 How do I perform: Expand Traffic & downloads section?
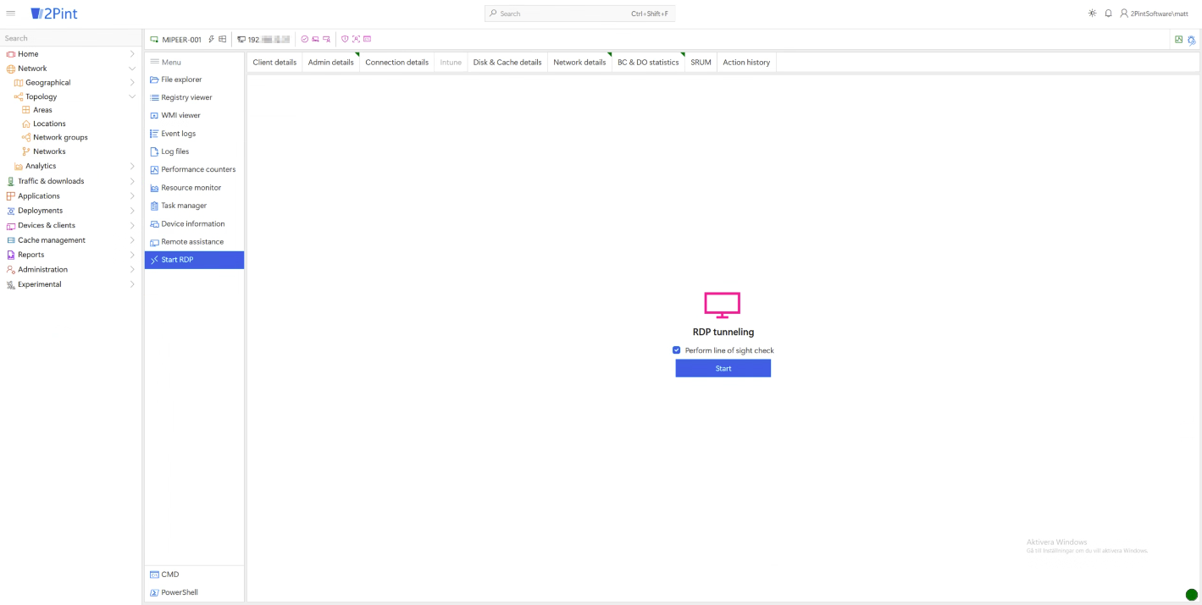coord(132,181)
